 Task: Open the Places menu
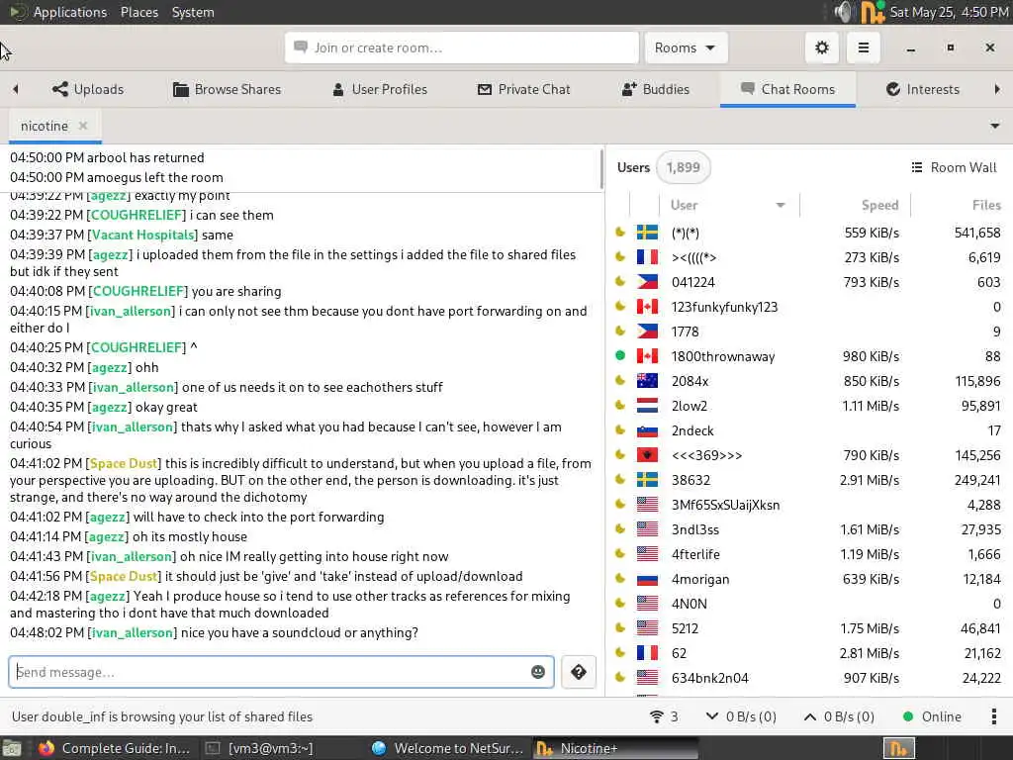click(x=139, y=12)
